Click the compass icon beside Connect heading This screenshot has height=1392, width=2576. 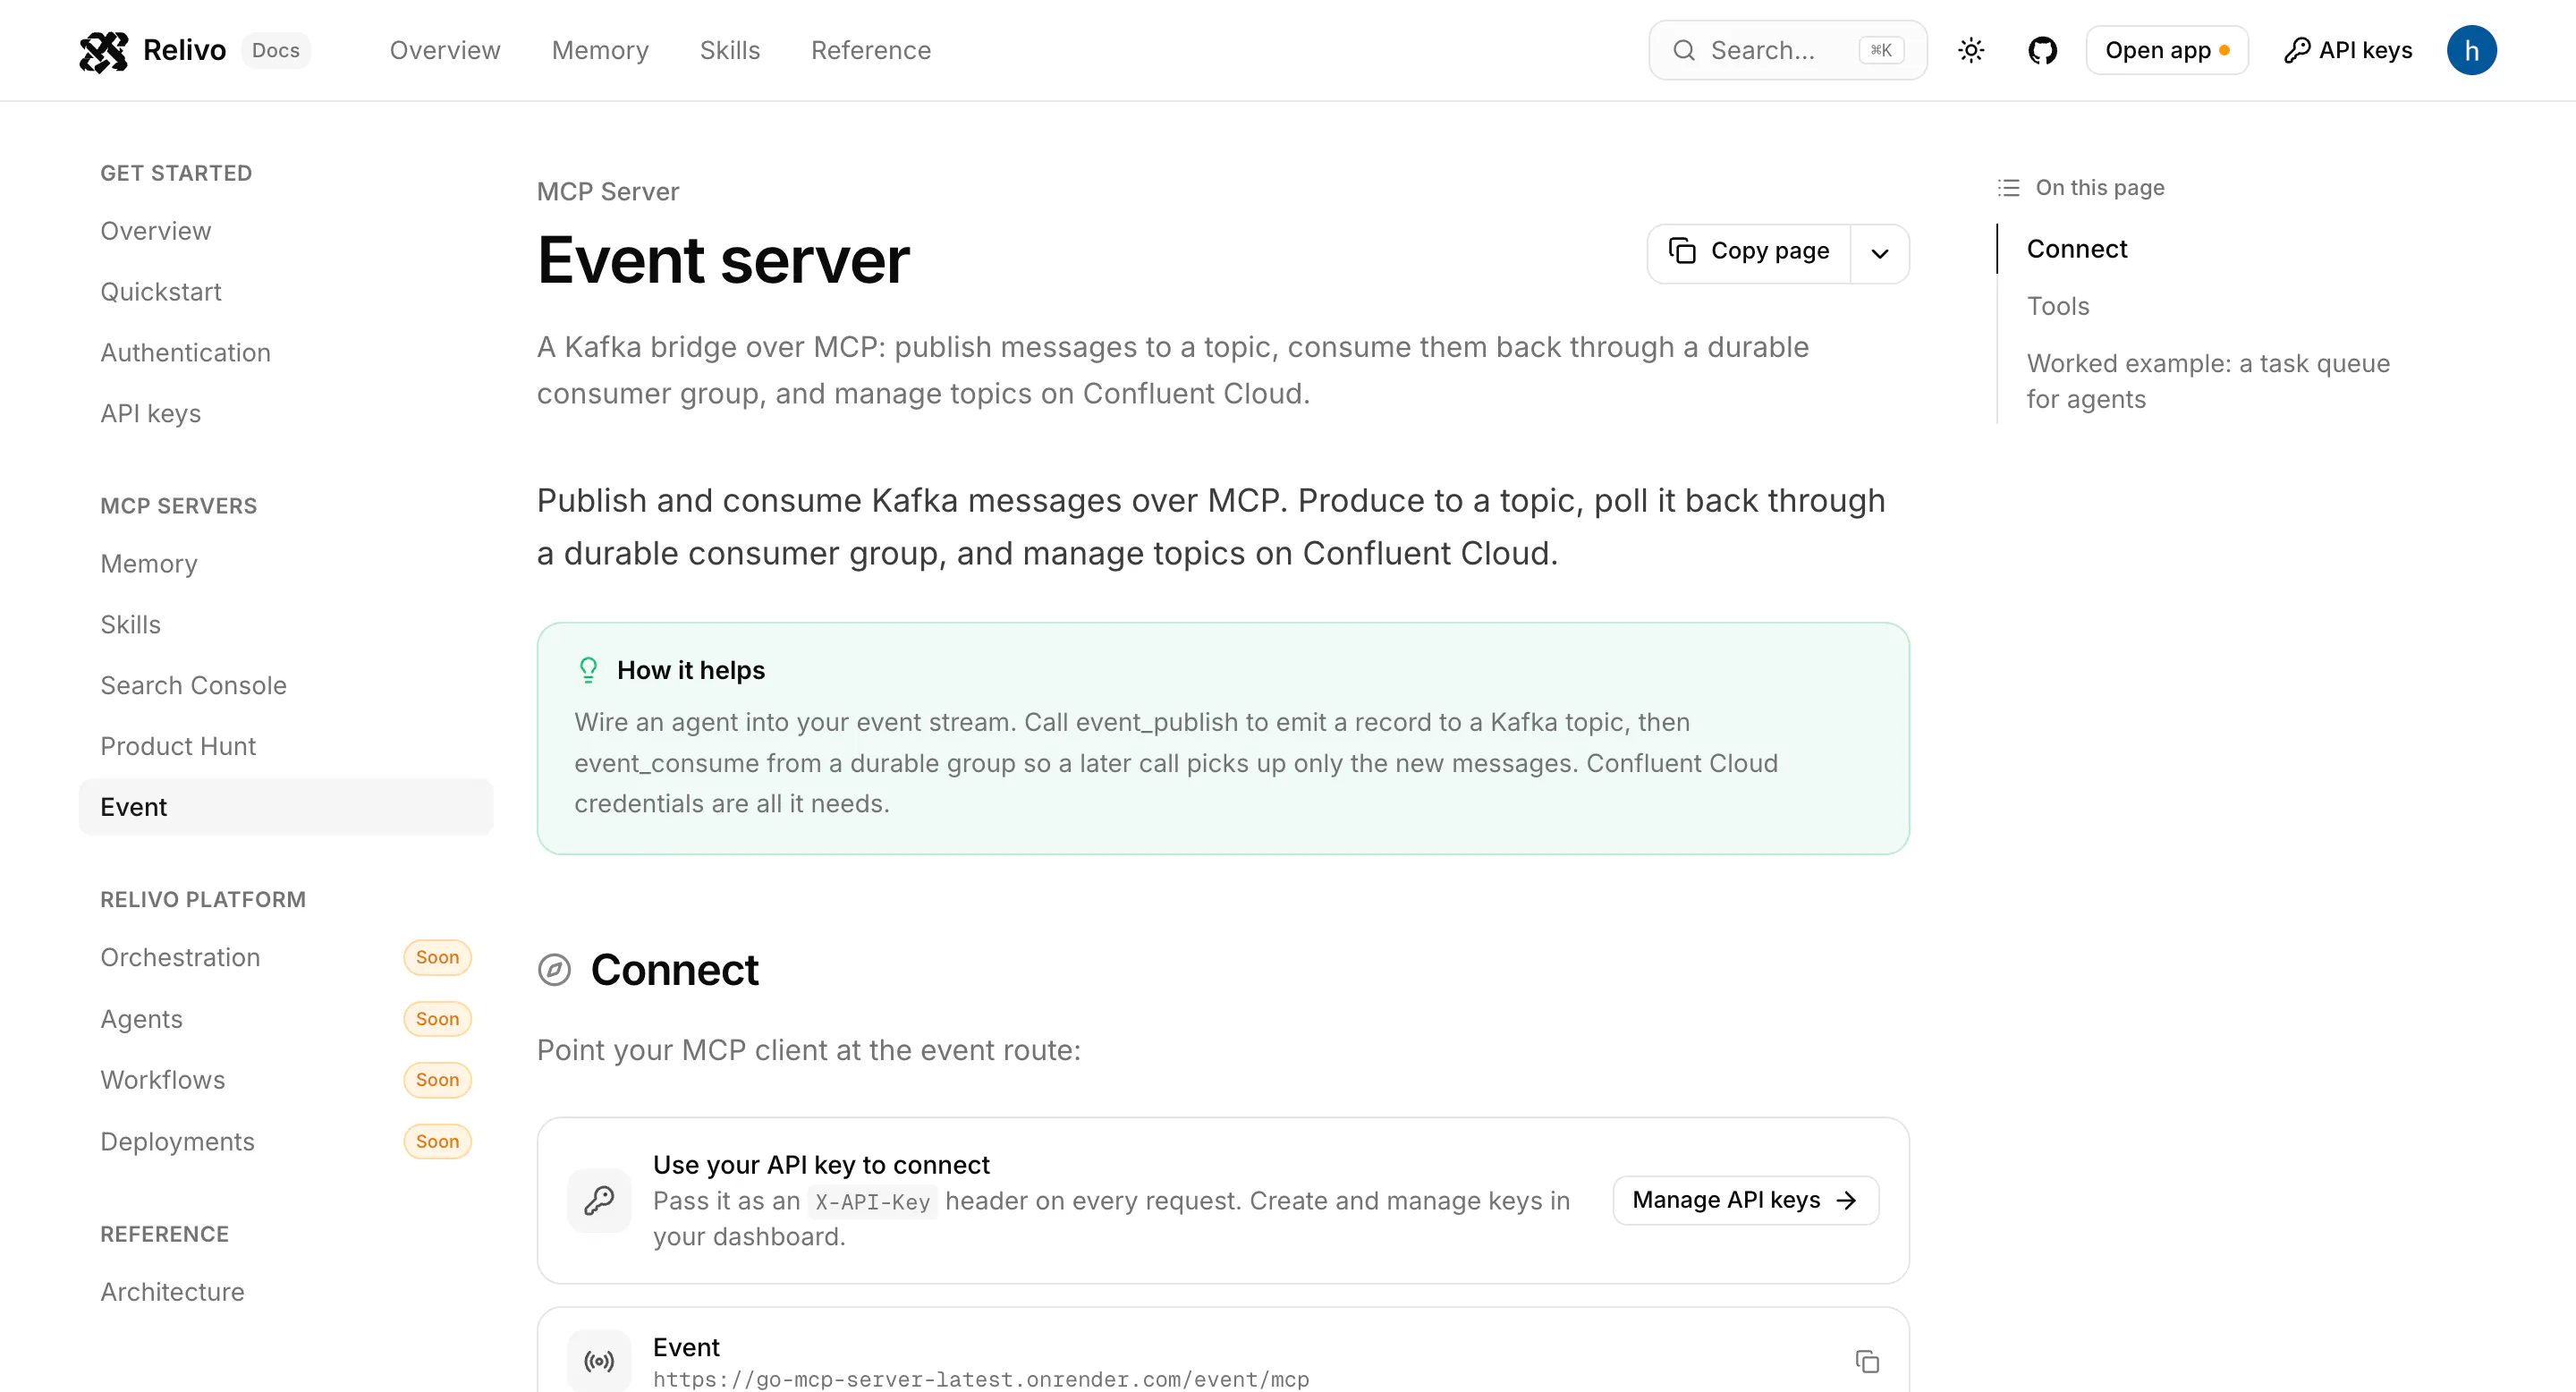[554, 970]
